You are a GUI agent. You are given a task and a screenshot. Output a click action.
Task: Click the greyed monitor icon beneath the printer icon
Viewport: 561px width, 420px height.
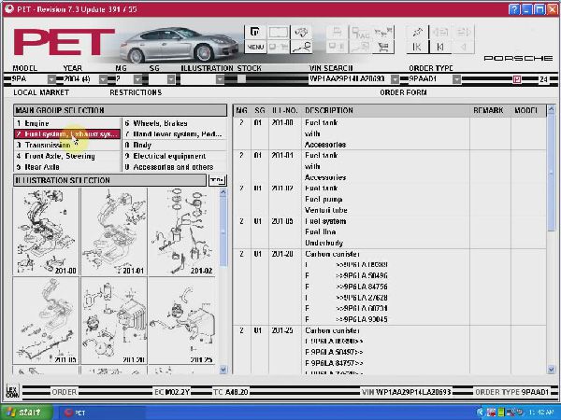click(x=337, y=47)
